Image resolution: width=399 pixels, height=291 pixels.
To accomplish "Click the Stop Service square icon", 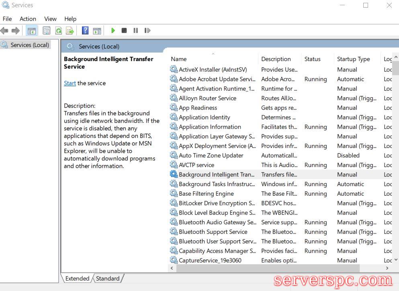I will (124, 31).
